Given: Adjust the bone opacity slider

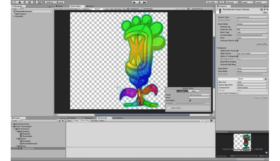Looking at the screenshot, I should (x=148, y=9).
